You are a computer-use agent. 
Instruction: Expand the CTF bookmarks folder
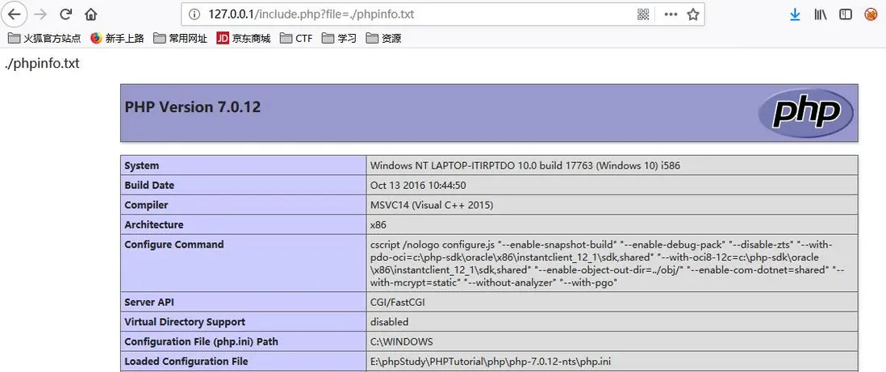pos(296,39)
